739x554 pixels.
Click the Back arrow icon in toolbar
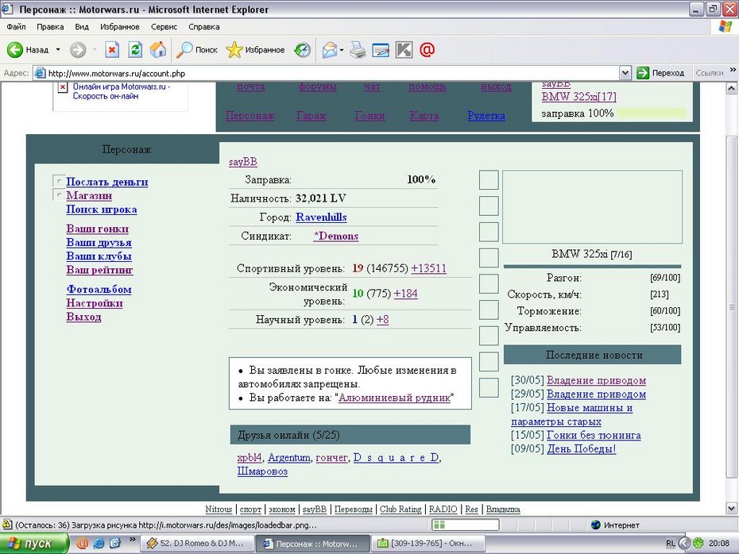point(14,49)
